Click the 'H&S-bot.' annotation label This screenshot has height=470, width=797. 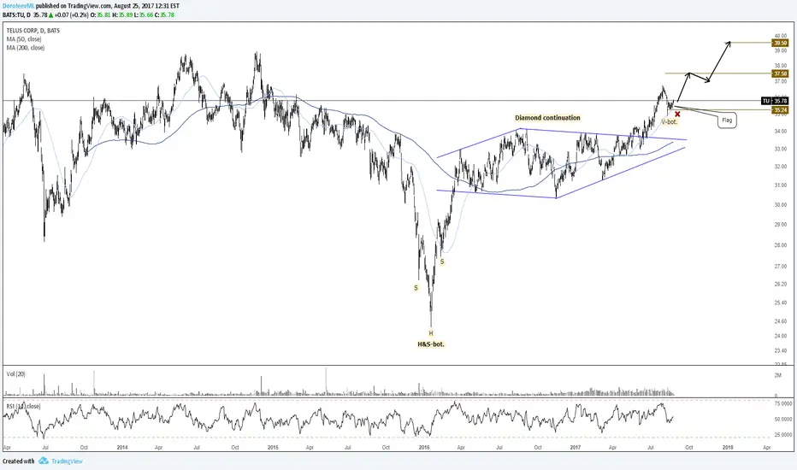[430, 344]
